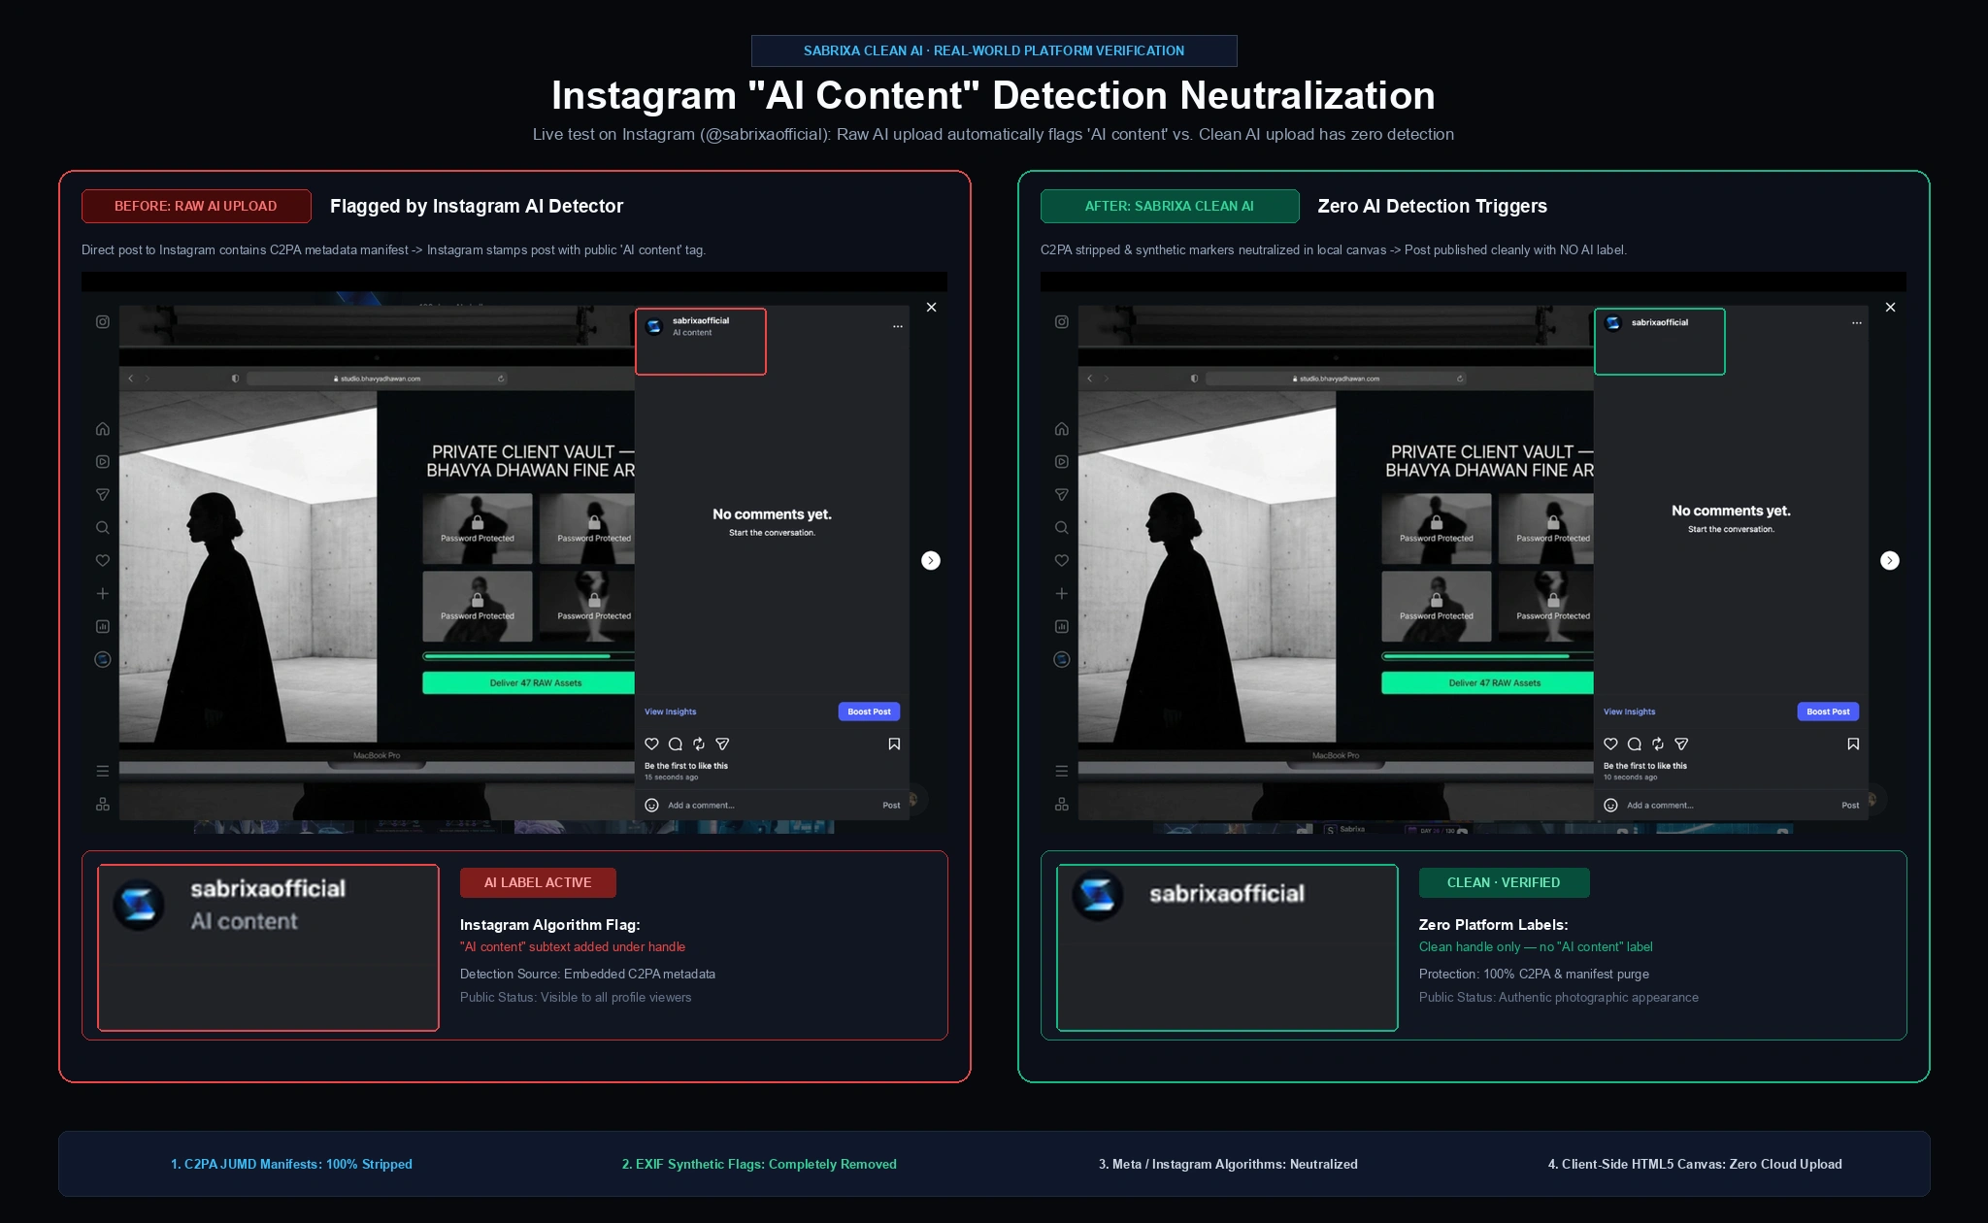
Task: Open Search in the Before screenshot sidebar
Action: pyautogui.click(x=103, y=528)
